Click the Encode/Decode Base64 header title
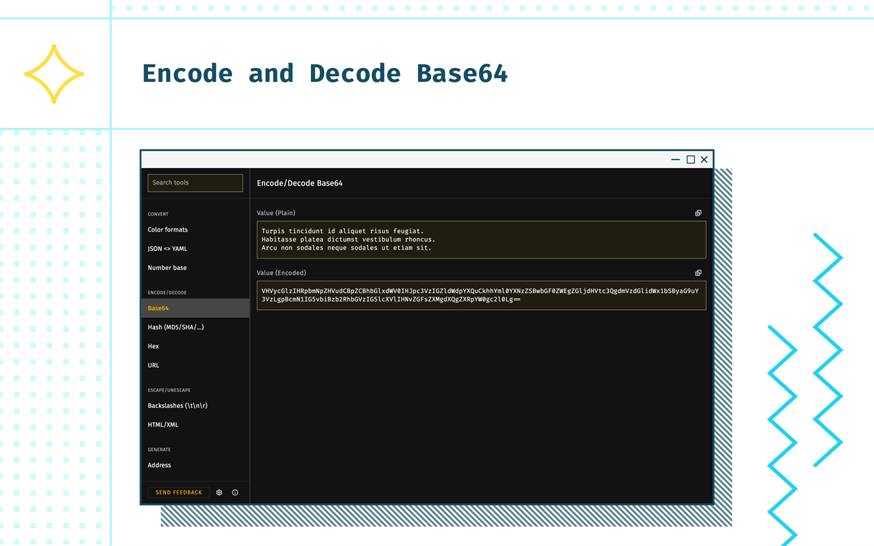Screen dimensions: 874x546 pos(301,182)
